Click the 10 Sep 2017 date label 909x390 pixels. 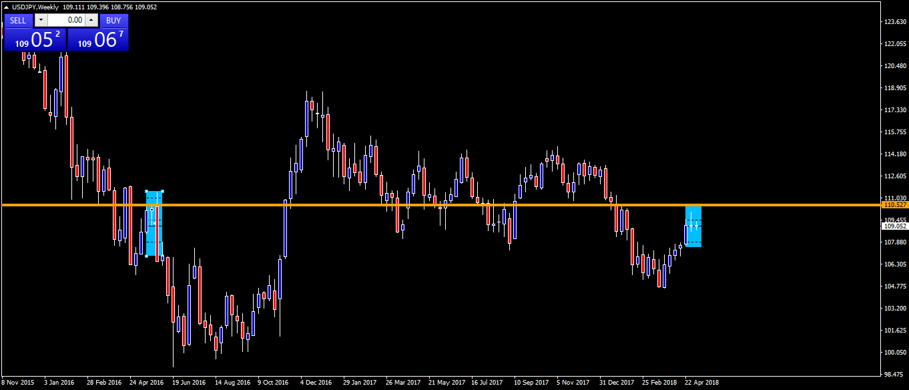(x=531, y=383)
